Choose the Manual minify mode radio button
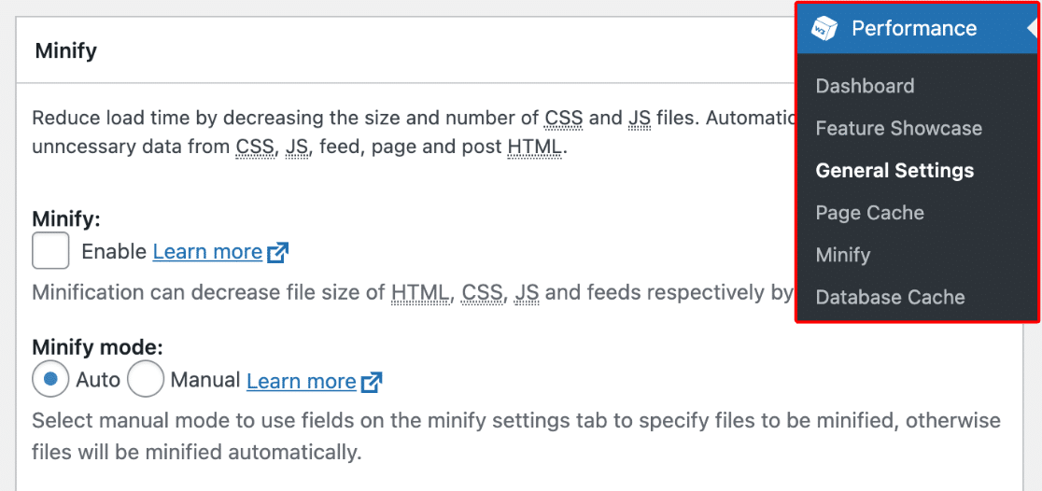 (x=146, y=380)
